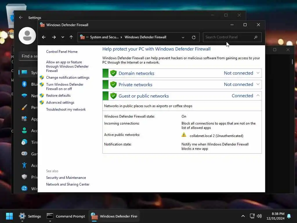
Task: Open the Windows Start menu
Action: pyautogui.click(x=9, y=216)
